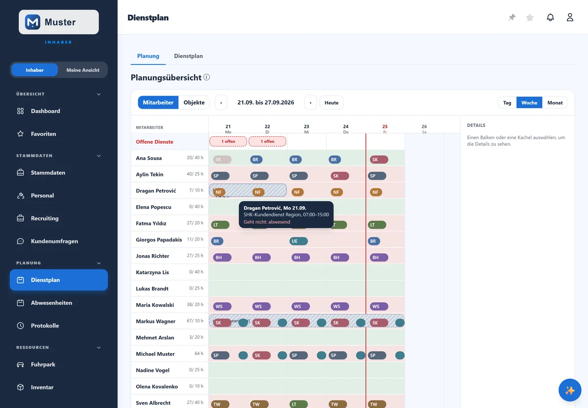Click the Protokolle clock icon
588x408 pixels.
coord(21,326)
